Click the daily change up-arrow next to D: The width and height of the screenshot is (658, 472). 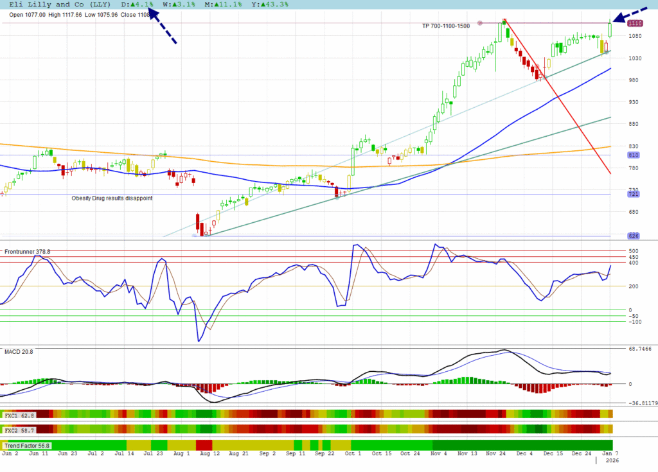[133, 4]
